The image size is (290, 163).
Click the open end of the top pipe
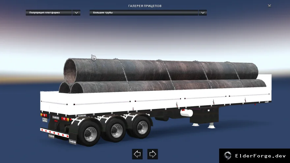70,72
